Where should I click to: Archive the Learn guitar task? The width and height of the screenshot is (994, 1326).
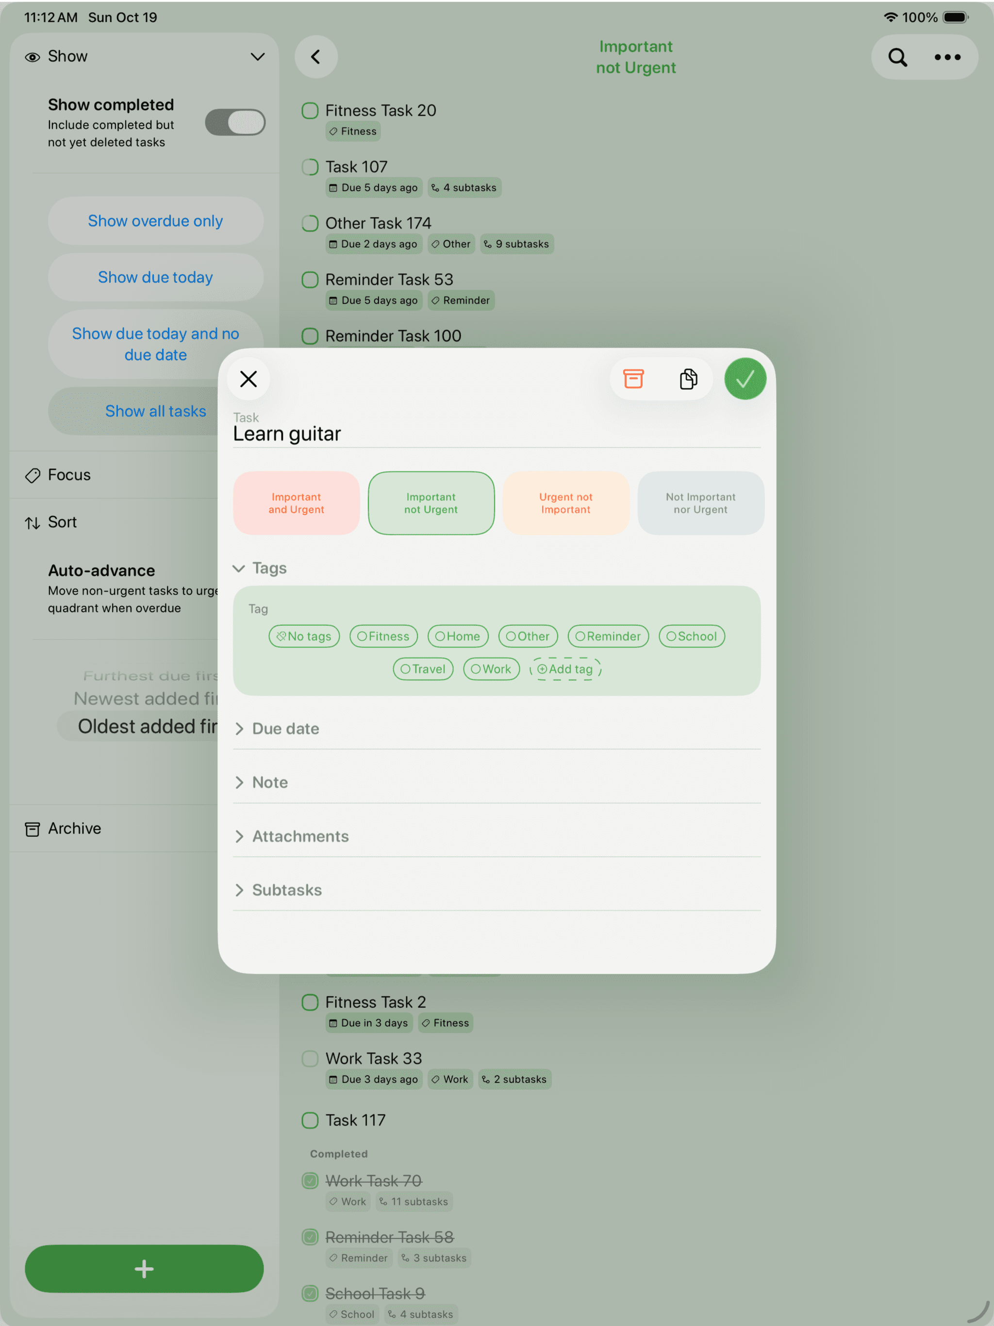[x=633, y=379]
